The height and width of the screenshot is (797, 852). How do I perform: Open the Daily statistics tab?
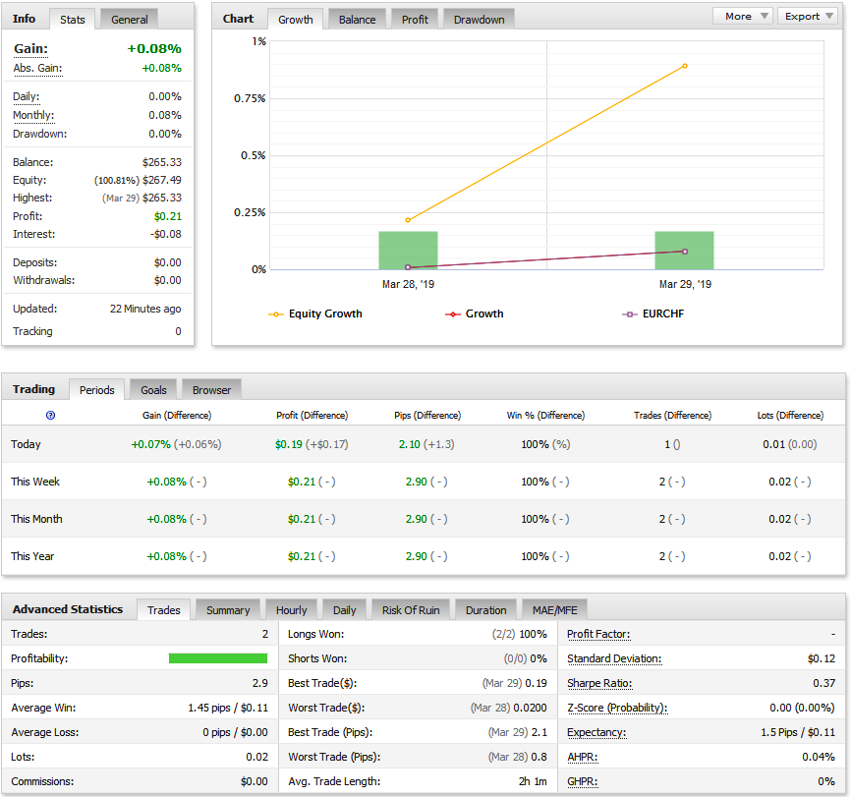(345, 610)
